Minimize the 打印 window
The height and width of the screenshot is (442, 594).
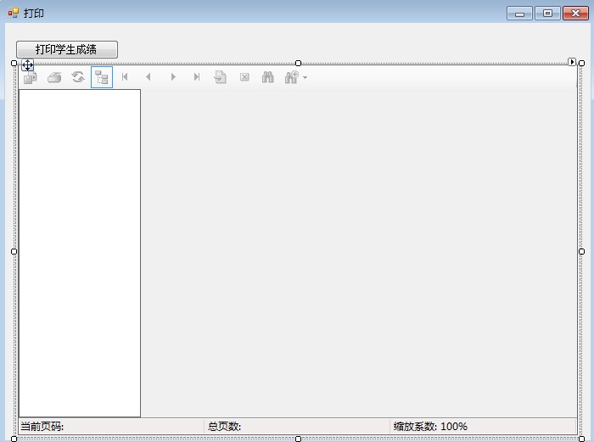pyautogui.click(x=519, y=14)
